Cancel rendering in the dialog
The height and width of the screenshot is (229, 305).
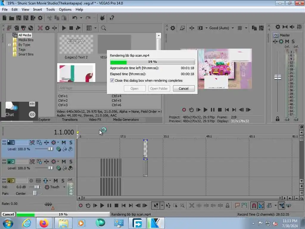pos(183,89)
